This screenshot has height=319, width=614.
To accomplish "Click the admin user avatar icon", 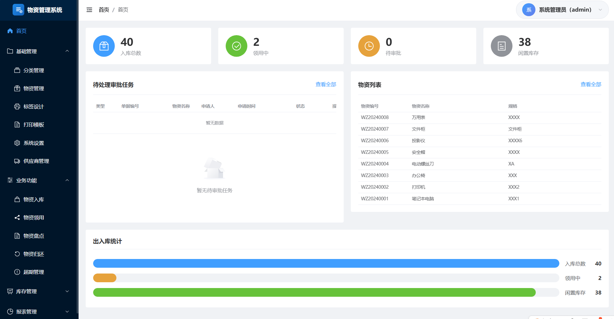I will coord(529,10).
